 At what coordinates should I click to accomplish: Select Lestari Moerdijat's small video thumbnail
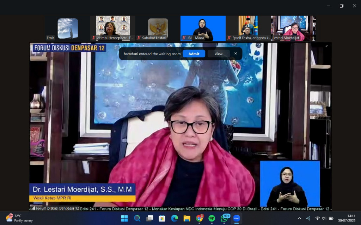293,28
